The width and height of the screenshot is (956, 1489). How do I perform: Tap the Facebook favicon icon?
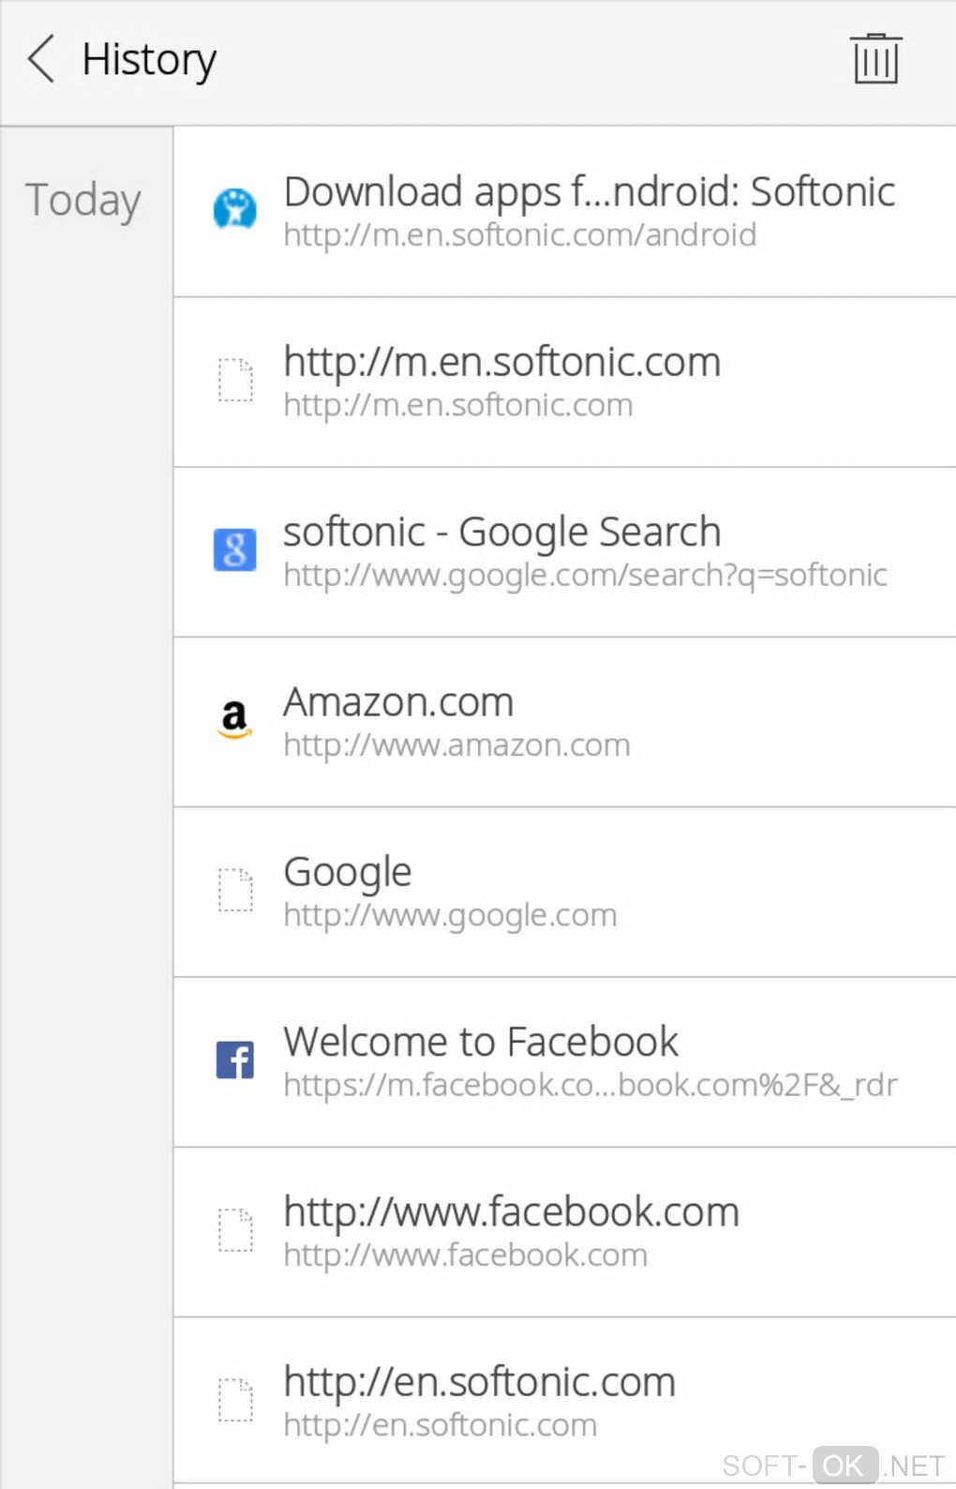point(234,1060)
